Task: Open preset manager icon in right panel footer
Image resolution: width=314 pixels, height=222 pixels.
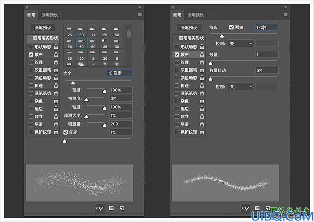Action: click(257, 208)
